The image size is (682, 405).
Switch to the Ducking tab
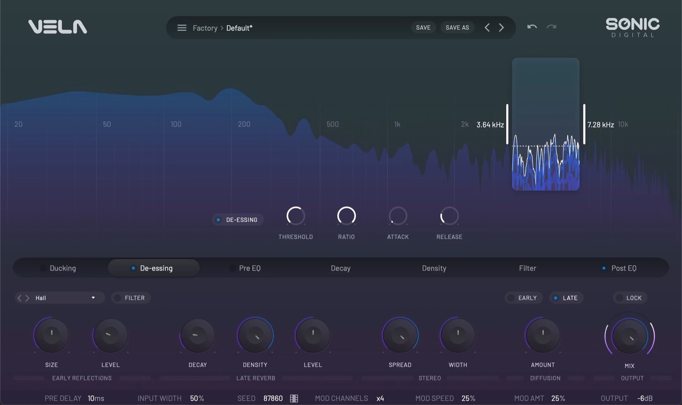coord(59,268)
